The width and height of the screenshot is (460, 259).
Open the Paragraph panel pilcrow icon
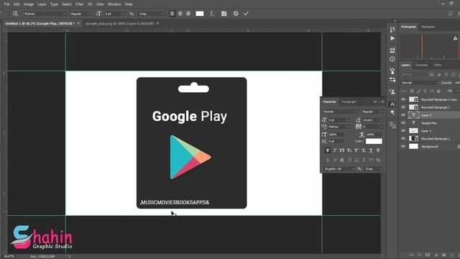pyautogui.click(x=392, y=113)
